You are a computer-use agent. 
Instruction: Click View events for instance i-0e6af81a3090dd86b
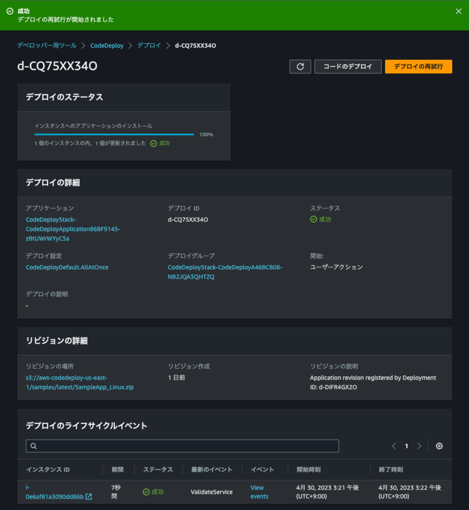258,491
